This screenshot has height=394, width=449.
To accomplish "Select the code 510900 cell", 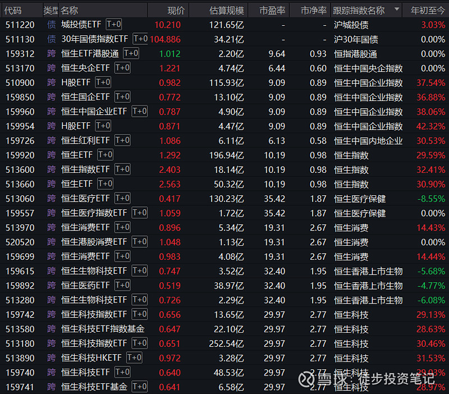I will [x=20, y=83].
